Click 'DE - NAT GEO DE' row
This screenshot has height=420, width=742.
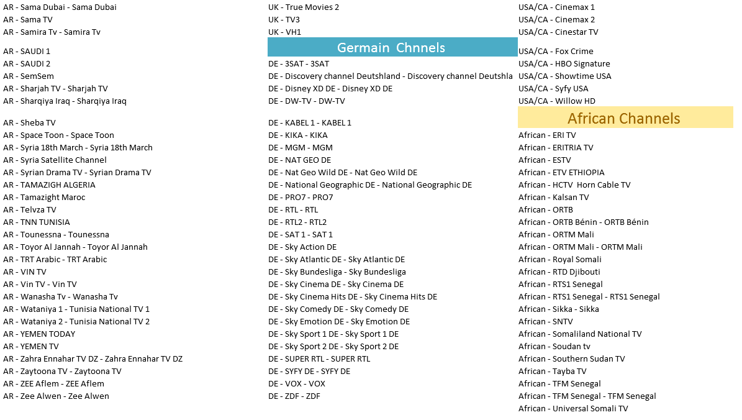pyautogui.click(x=299, y=160)
